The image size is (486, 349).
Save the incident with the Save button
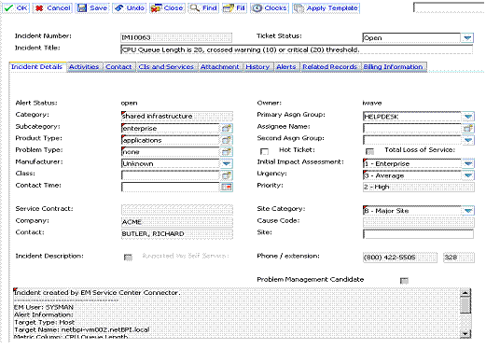92,8
